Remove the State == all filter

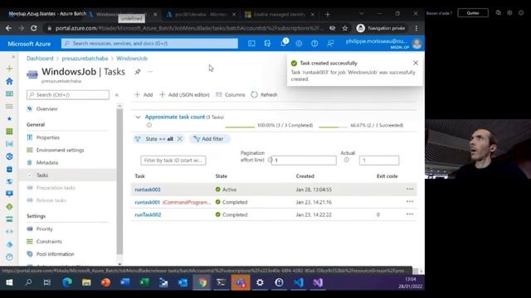(x=180, y=138)
